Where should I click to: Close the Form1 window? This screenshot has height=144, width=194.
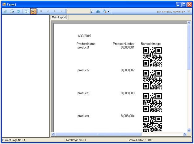pos(189,5)
